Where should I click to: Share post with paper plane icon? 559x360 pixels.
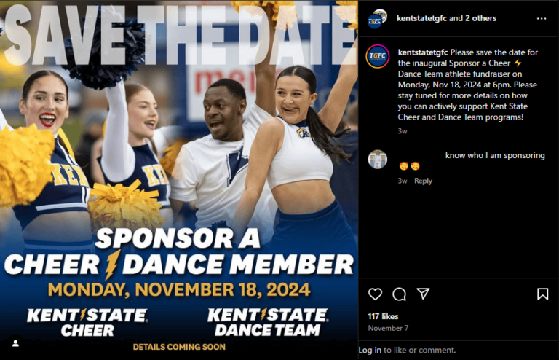point(423,293)
